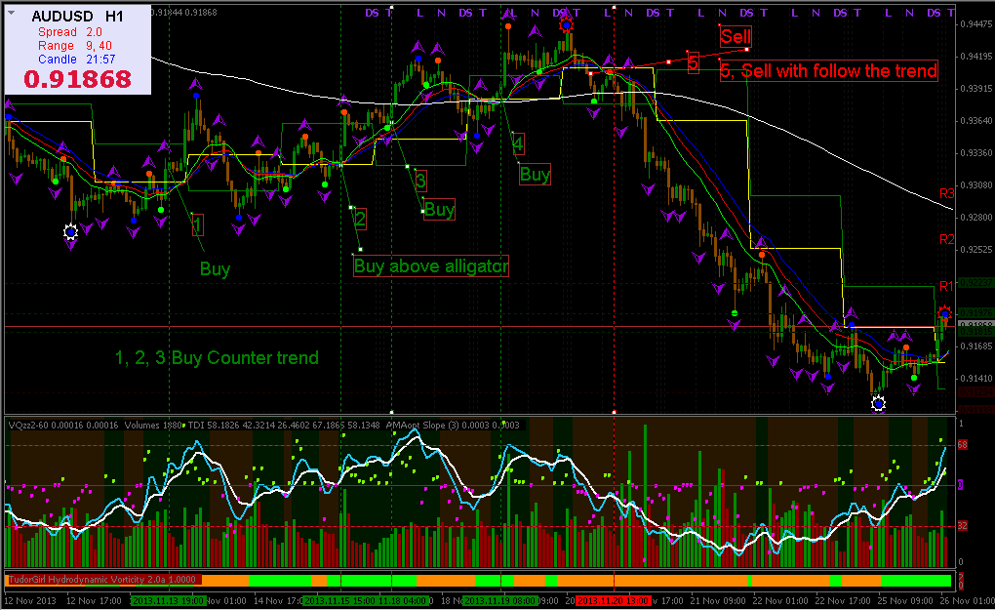Click the AMAopt Slope (3) indicator label
The image size is (995, 610).
coord(453,426)
